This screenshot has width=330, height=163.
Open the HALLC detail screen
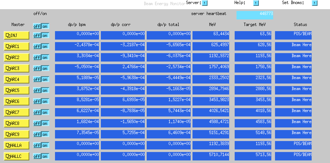(x=16, y=156)
